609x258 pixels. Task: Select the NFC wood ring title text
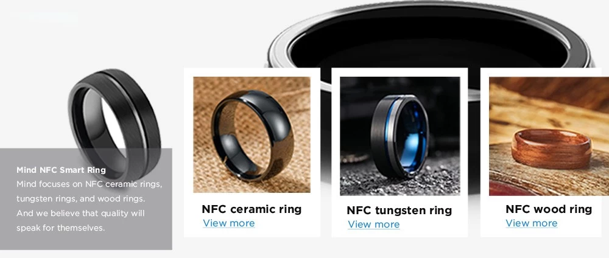549,209
